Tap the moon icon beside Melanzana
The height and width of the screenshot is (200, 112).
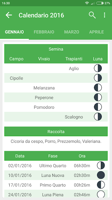click(x=98, y=87)
